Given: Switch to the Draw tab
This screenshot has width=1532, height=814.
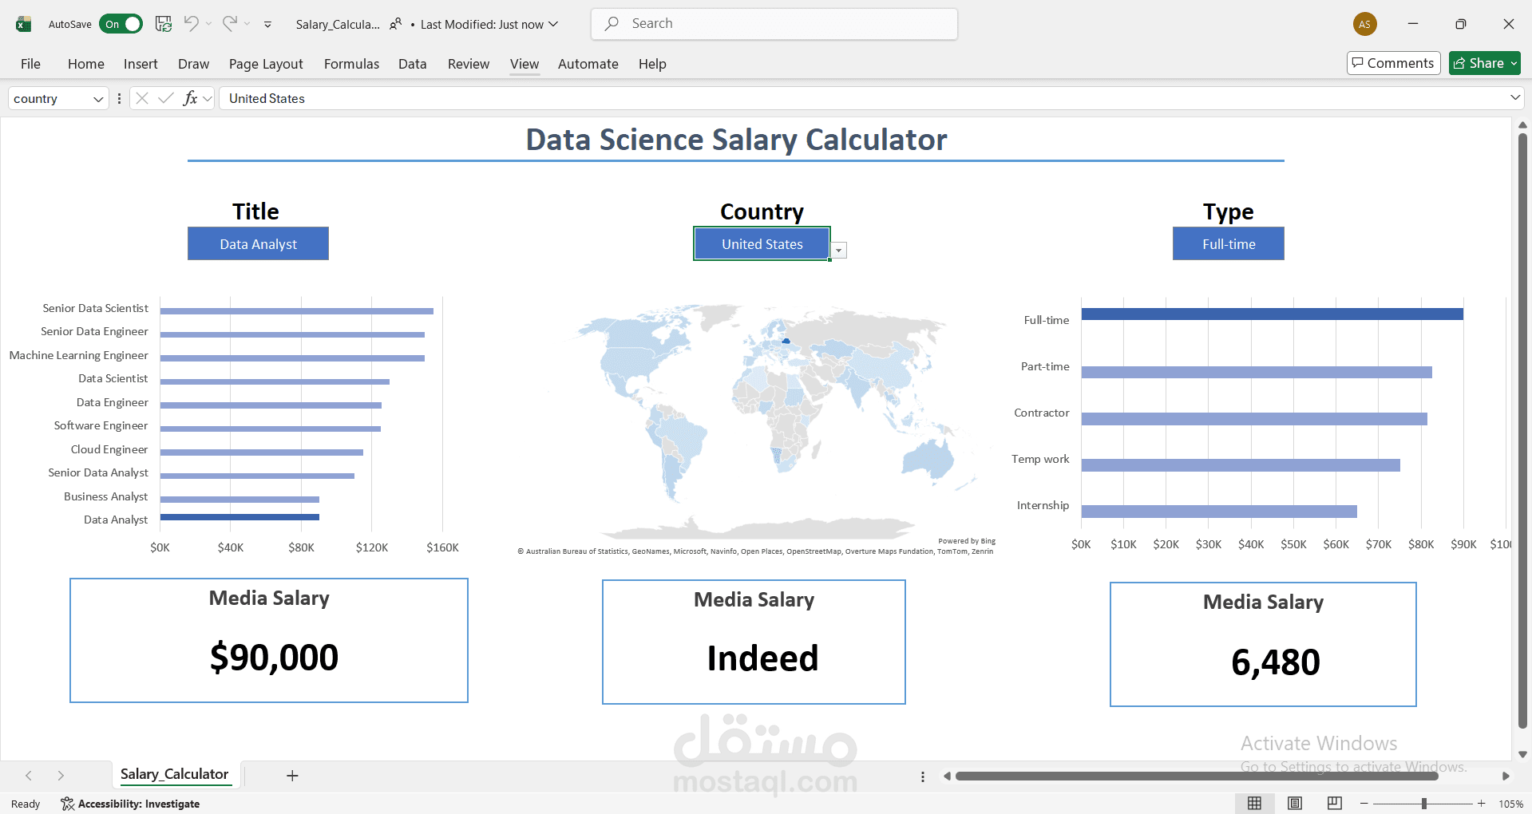Looking at the screenshot, I should 193,64.
